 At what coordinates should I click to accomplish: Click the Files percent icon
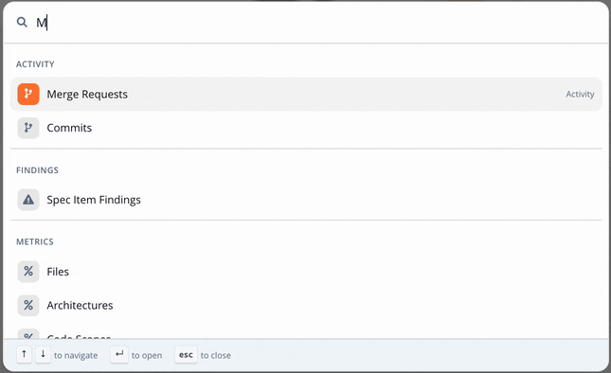[x=28, y=272]
